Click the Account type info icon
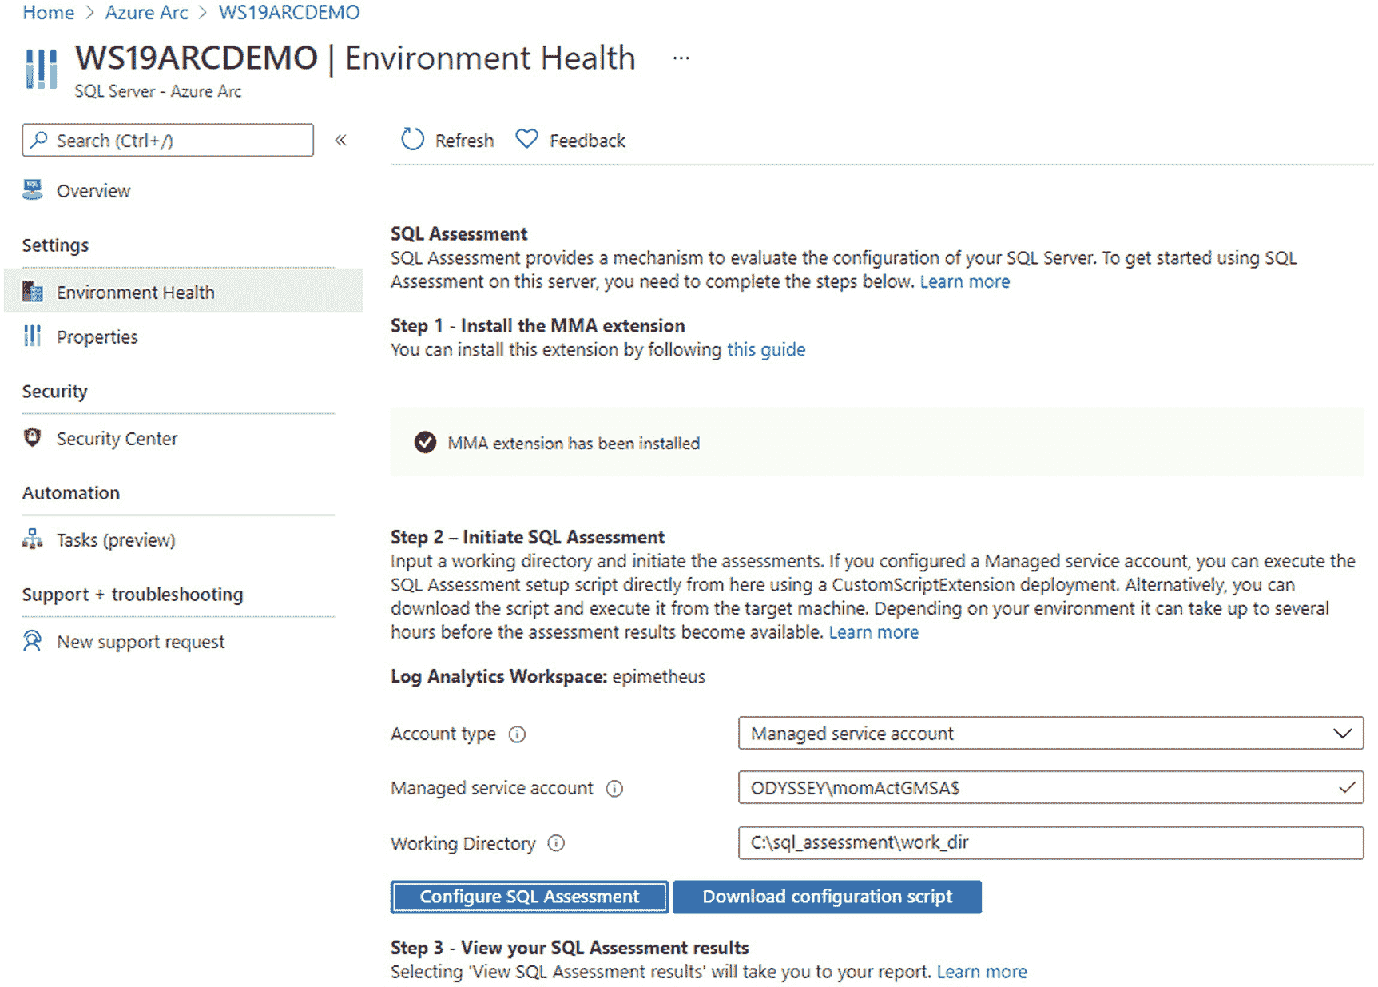 (518, 734)
